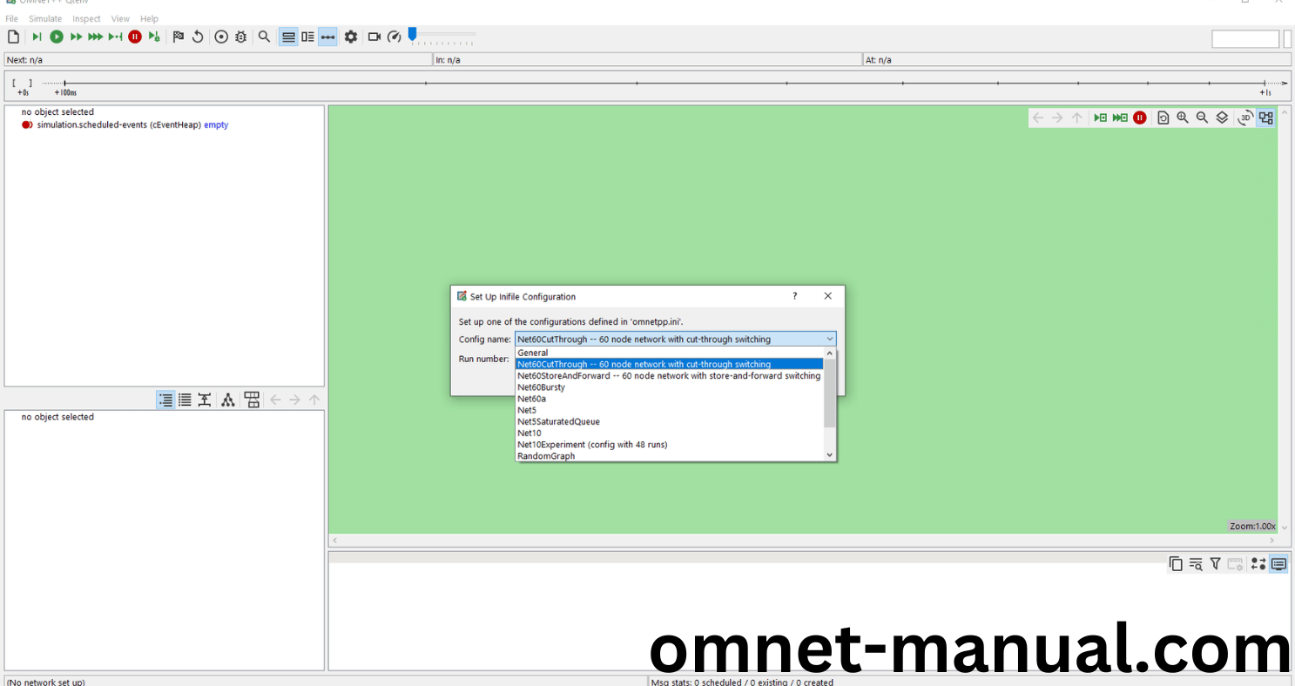Click the Run simulation button
Screen dimensions: 1295x686
pyautogui.click(x=56, y=37)
